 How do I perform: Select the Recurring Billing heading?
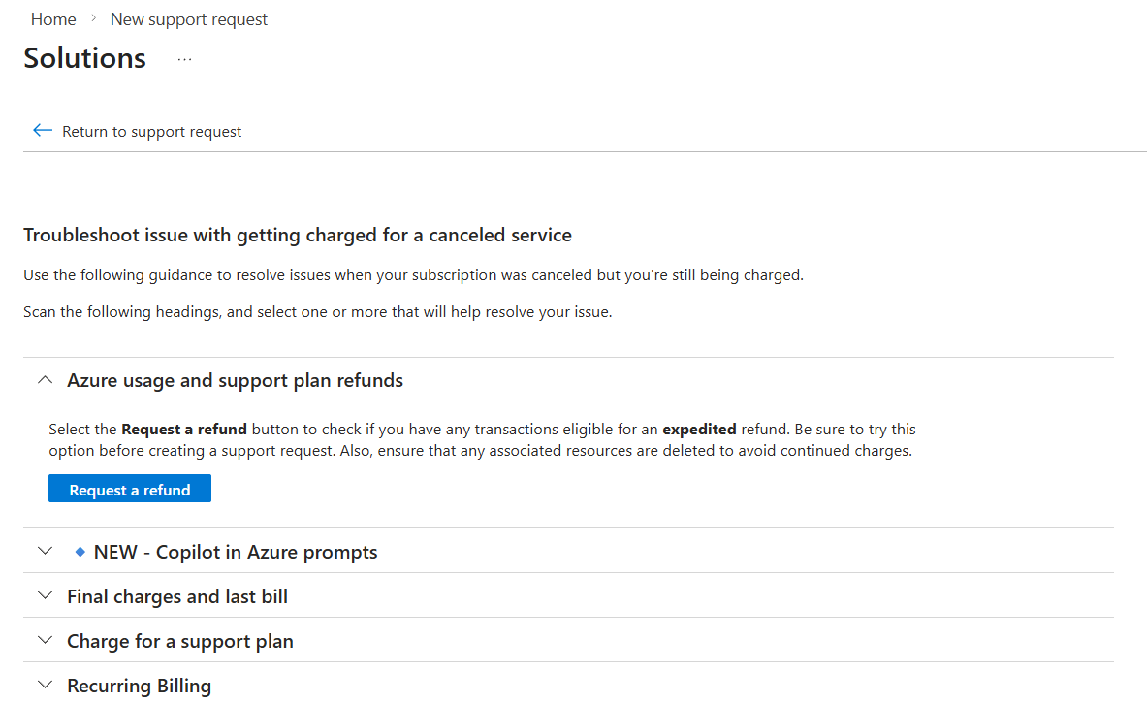point(139,687)
